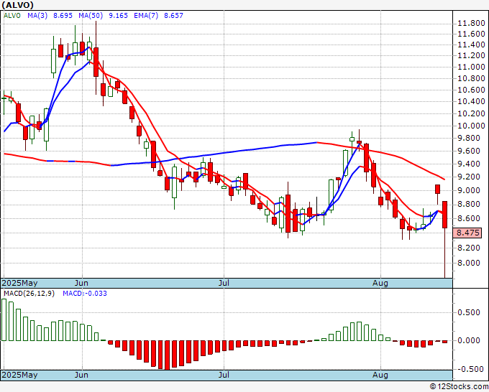Click the MACD value -0.033
This screenshot has width=489, height=392.
point(85,294)
